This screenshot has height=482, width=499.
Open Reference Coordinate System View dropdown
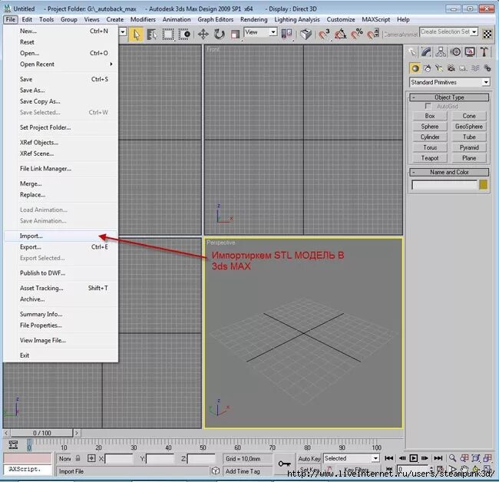tap(260, 32)
